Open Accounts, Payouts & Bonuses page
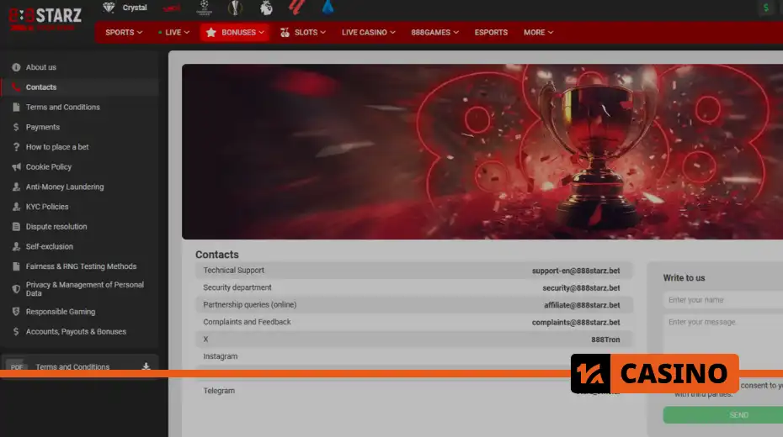The height and width of the screenshot is (437, 783). (76, 331)
